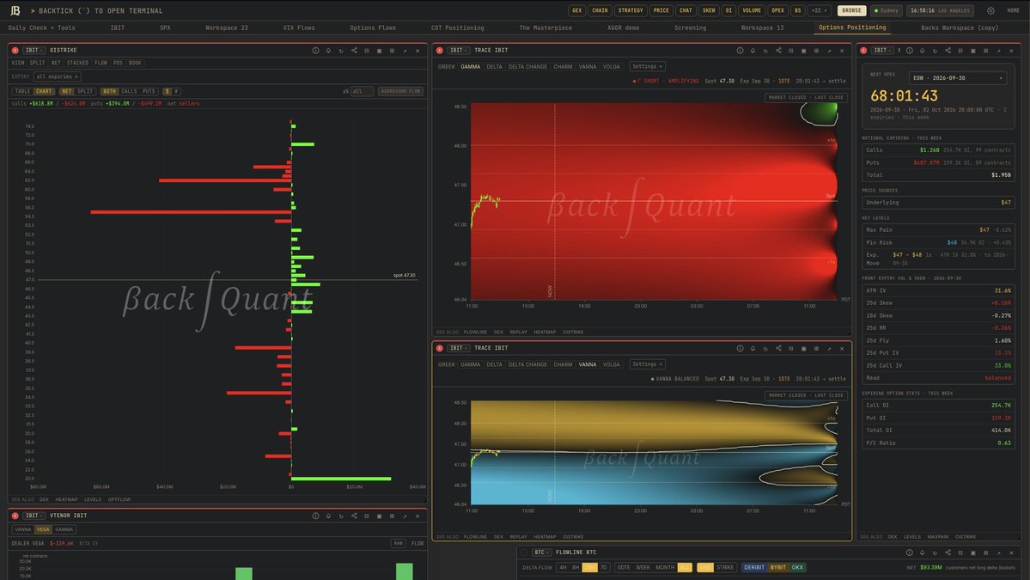Viewport: 1030px width, 580px height.
Task: Open Settings dropdown in lower TRACE panel
Action: click(647, 363)
